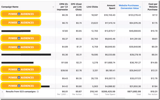
Task: Click the last Power Audiences badge, $4.42 CPM
Action: coord(21,86)
